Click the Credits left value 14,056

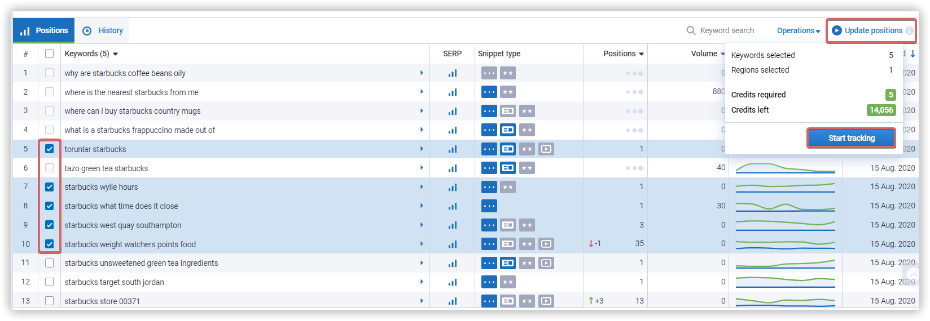(881, 110)
